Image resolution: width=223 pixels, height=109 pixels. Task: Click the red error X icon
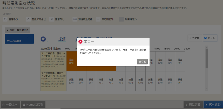point(80,42)
